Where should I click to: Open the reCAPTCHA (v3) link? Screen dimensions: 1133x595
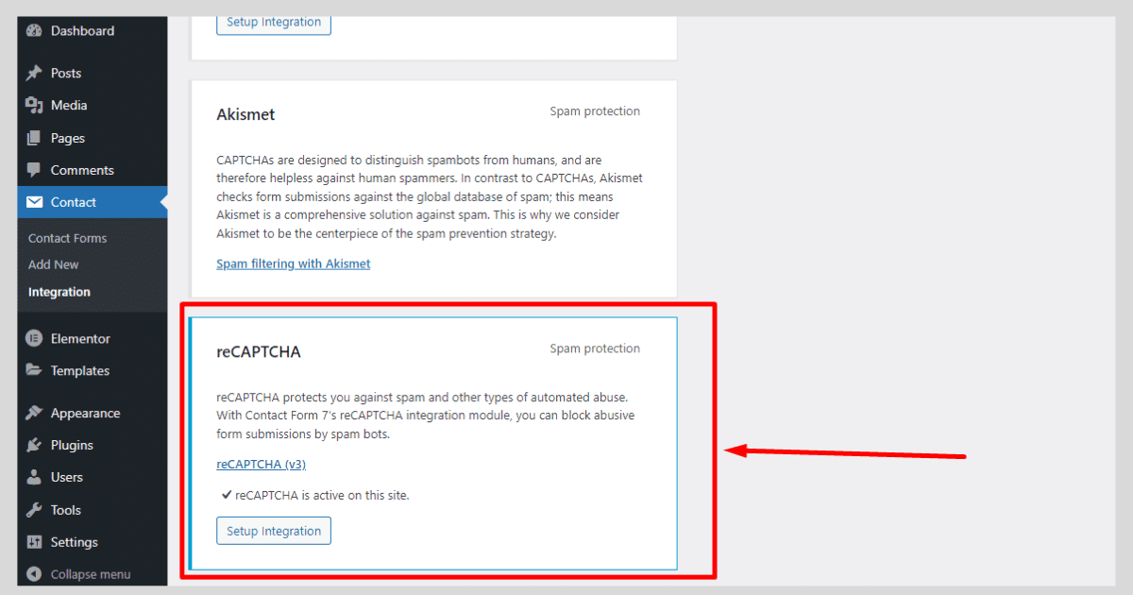[262, 464]
